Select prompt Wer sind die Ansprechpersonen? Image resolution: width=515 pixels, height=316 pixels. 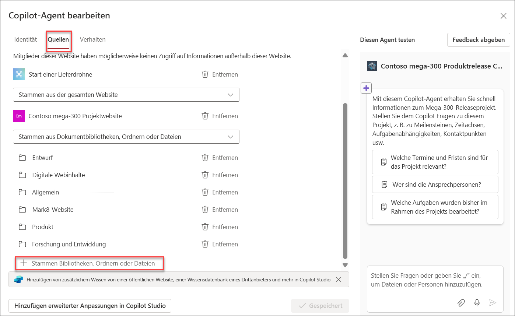click(x=435, y=185)
